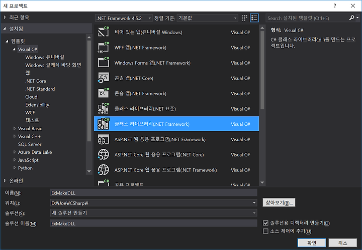Select the Extensibility category
The height and width of the screenshot is (250, 362).
click(37, 105)
